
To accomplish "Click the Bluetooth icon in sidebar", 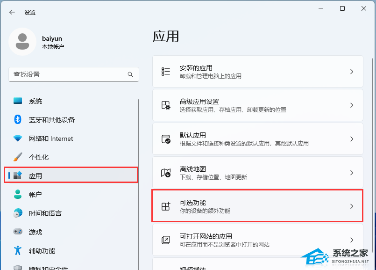I will 18,120.
